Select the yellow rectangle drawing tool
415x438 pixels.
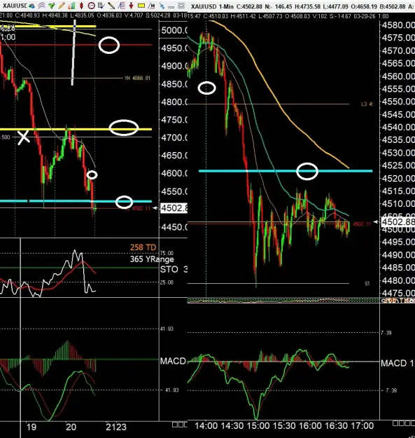pos(141,6)
